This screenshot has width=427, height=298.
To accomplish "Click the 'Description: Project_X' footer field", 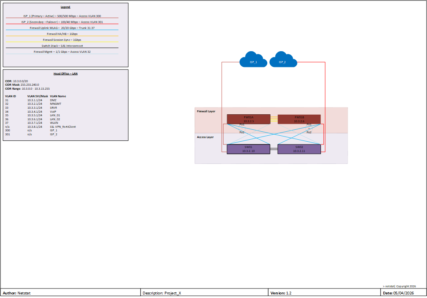I will click(x=204, y=292).
